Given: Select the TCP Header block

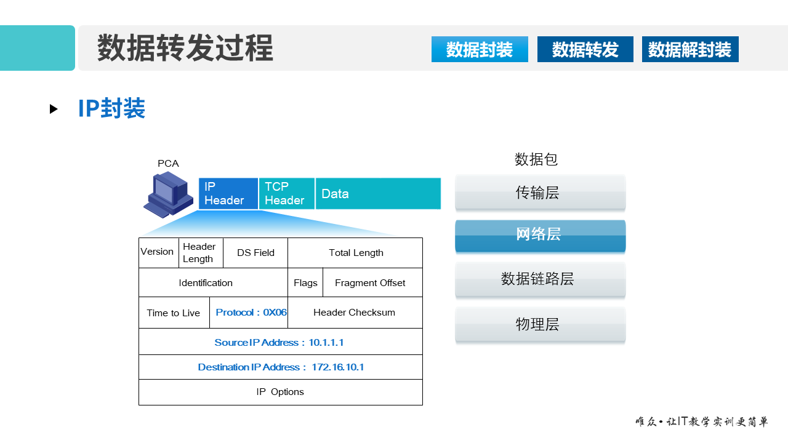Looking at the screenshot, I should (286, 193).
